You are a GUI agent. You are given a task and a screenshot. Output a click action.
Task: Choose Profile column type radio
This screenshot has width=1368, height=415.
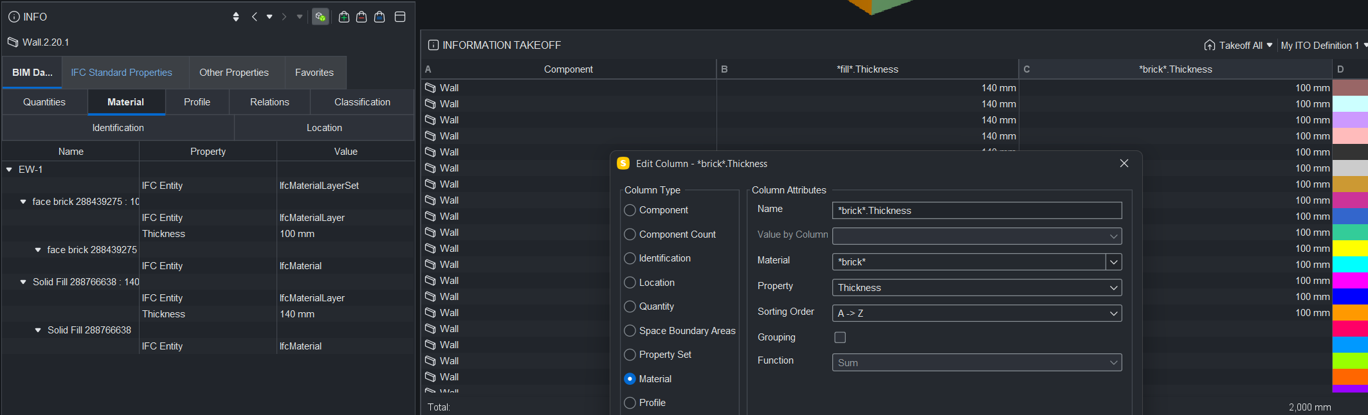tap(630, 403)
